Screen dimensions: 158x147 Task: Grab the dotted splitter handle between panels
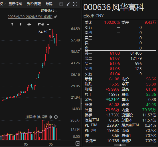click(x=81, y=49)
